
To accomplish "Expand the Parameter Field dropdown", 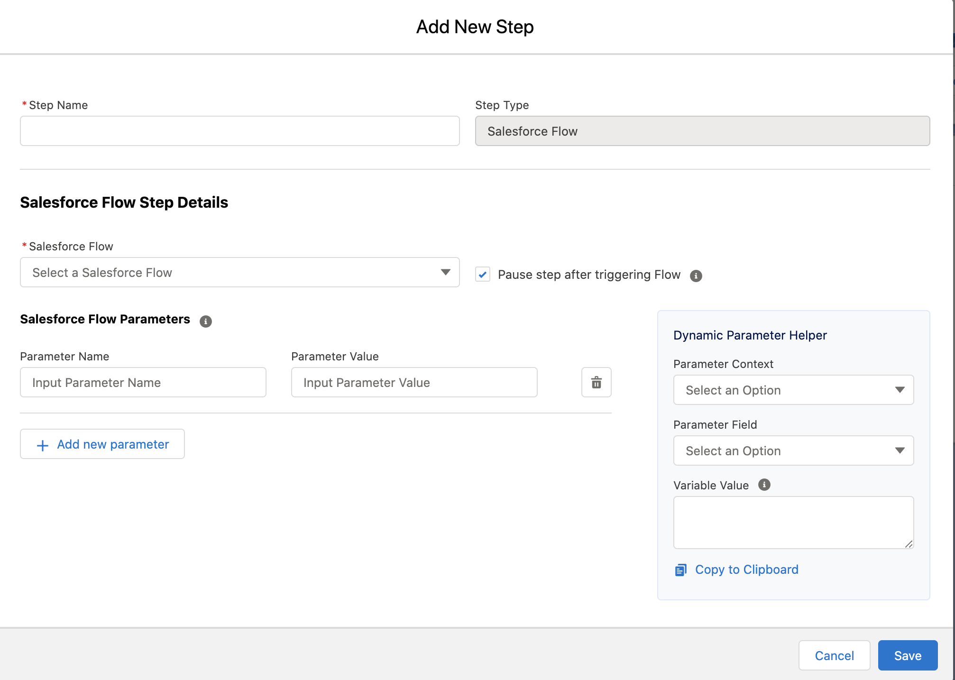I will click(x=793, y=450).
